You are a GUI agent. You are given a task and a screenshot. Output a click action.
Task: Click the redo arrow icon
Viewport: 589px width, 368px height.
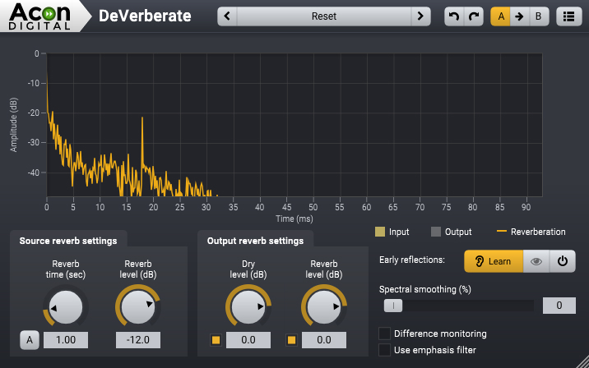coord(472,16)
